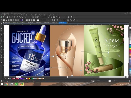This screenshot has height=98, width=131.
Task: Select the Eyedropper tool in the toolbox
Action: tap(1, 60)
